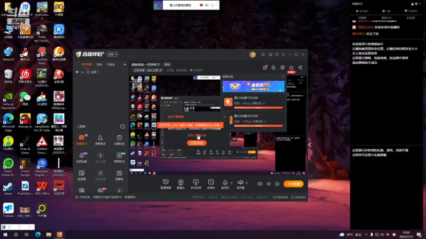Image resolution: width=426 pixels, height=239 pixels.
Task: Open the 弹幕助手 tool in the toolbox
Action: click(81, 140)
